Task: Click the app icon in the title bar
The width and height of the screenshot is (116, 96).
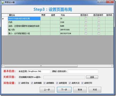Action: click(x=3, y=2)
